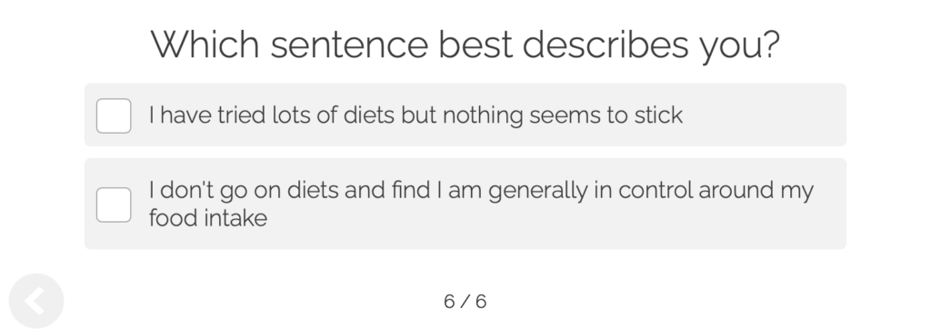Return to the previous question using the chevron
931x329 pixels.
[x=35, y=301]
